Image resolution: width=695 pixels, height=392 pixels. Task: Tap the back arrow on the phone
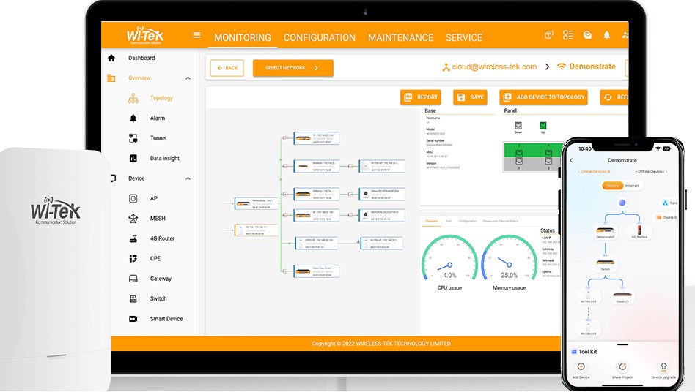click(x=571, y=160)
